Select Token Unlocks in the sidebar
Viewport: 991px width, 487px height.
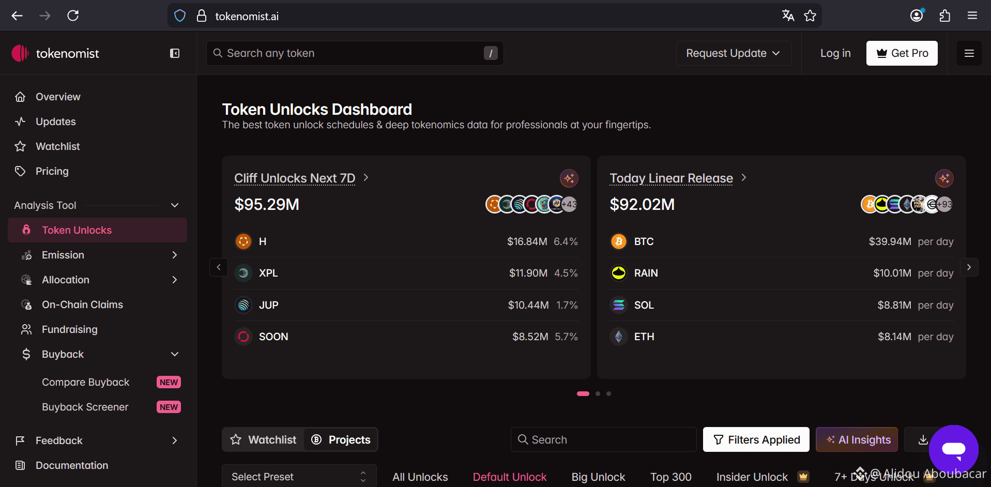98,230
